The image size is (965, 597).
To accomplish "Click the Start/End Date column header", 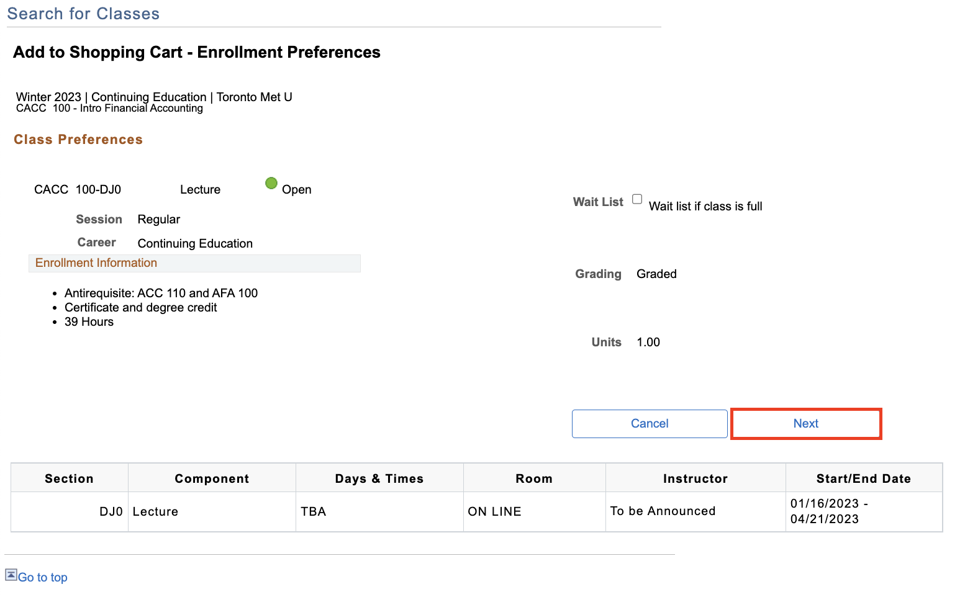I will tap(863, 478).
